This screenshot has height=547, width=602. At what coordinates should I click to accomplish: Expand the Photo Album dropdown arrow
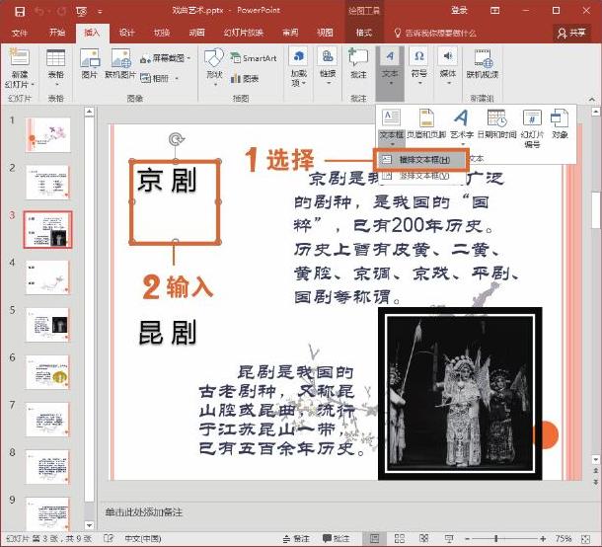coord(177,78)
